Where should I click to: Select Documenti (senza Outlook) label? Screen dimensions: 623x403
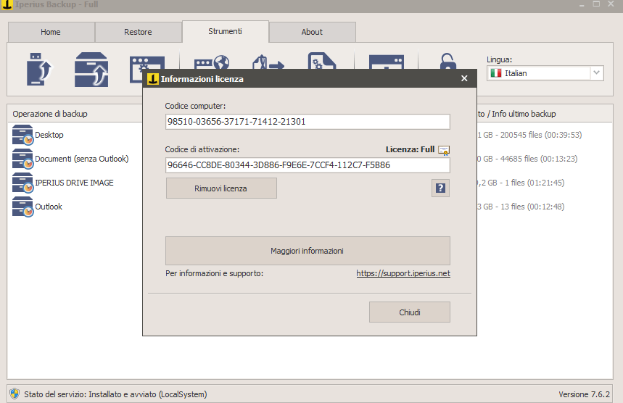tap(82, 159)
